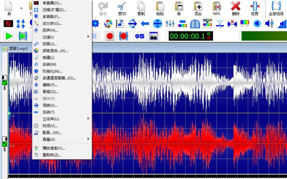Screen dimensions: 287x179
Task: Click the 混音3.mp3 file tab
Action: click(15, 49)
